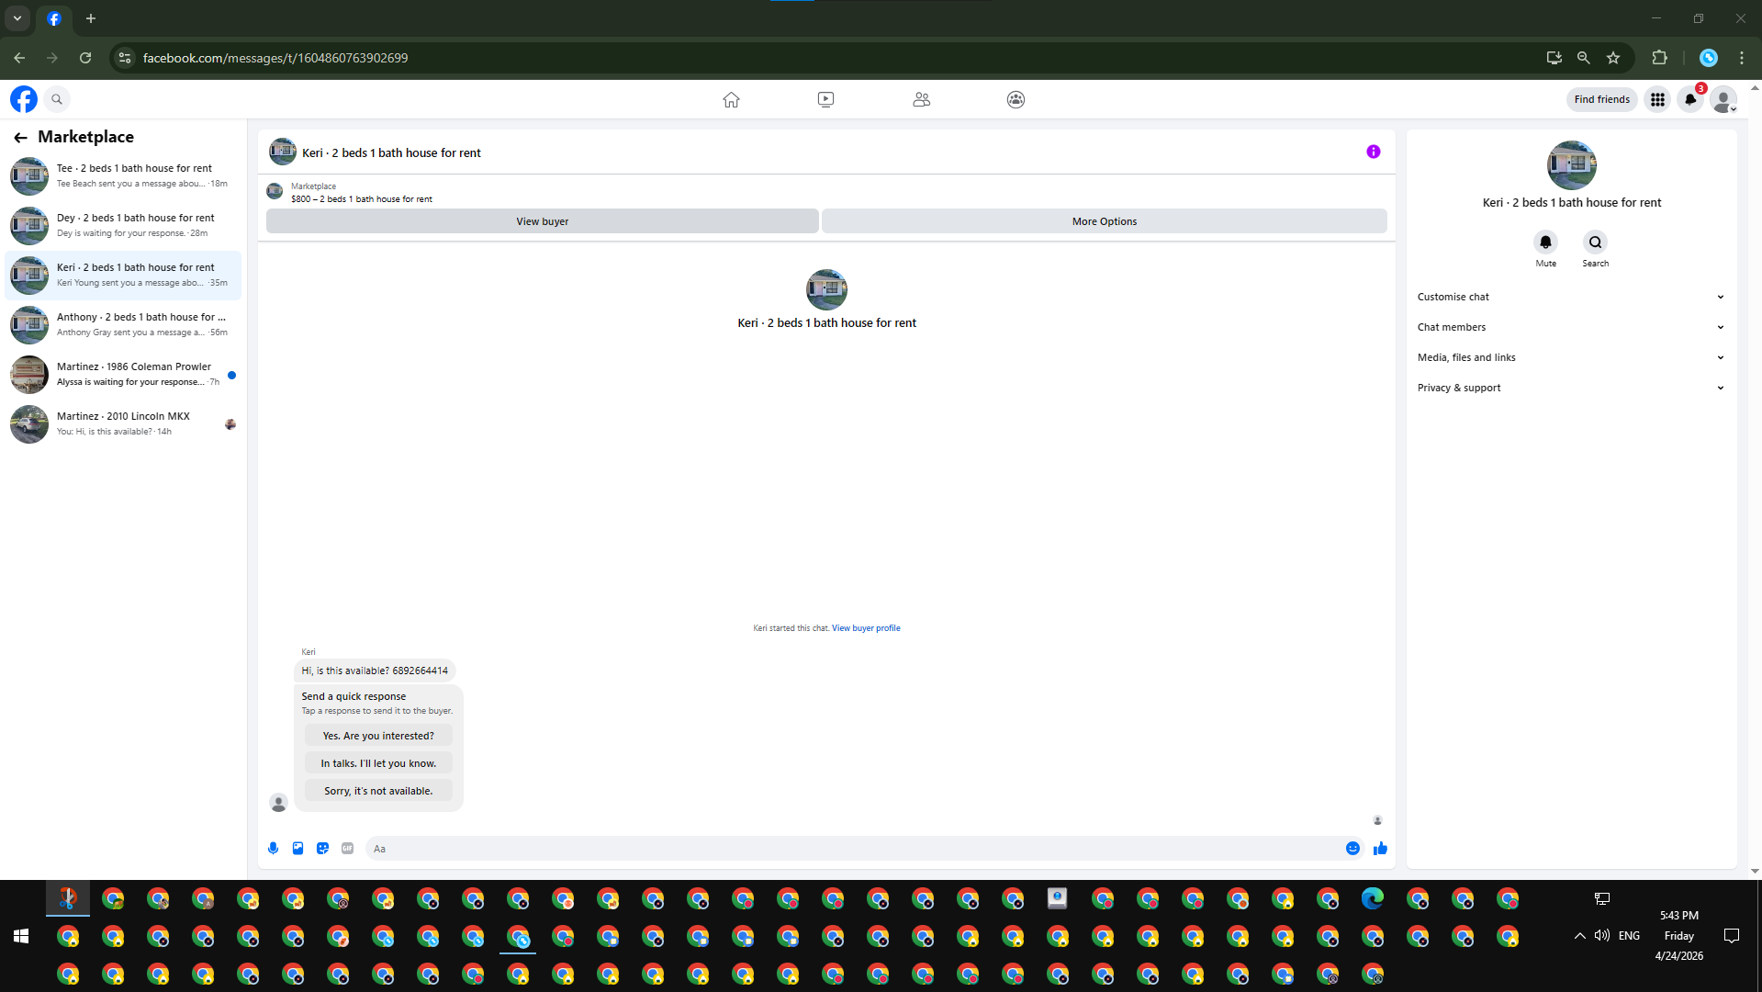Screen dimensions: 1762x992
Task: Expand the Chat members section
Action: click(1571, 327)
